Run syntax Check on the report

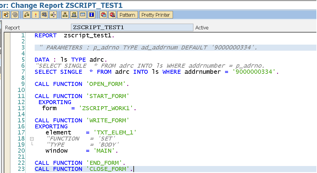[26, 15]
